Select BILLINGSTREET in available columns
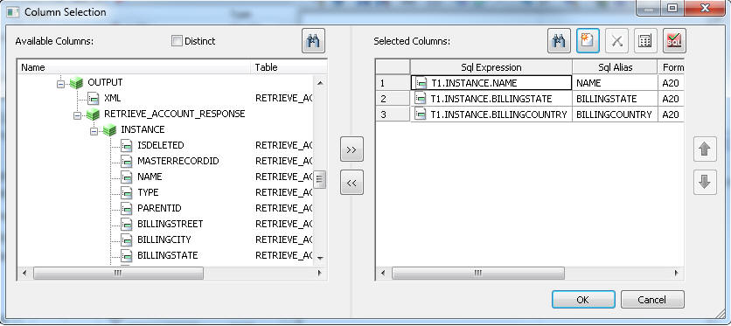This screenshot has width=731, height=326. point(171,224)
